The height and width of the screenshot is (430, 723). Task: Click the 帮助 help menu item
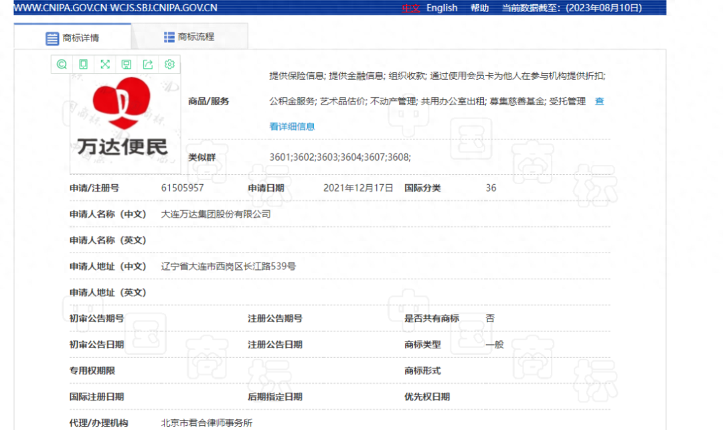click(479, 8)
